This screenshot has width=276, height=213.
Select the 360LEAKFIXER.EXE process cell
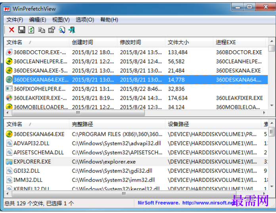[x=240, y=98]
